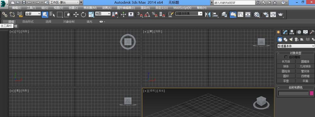The height and width of the screenshot is (117, 315).
Task: Create a 茶壶 primitive
Action: tap(286, 81)
